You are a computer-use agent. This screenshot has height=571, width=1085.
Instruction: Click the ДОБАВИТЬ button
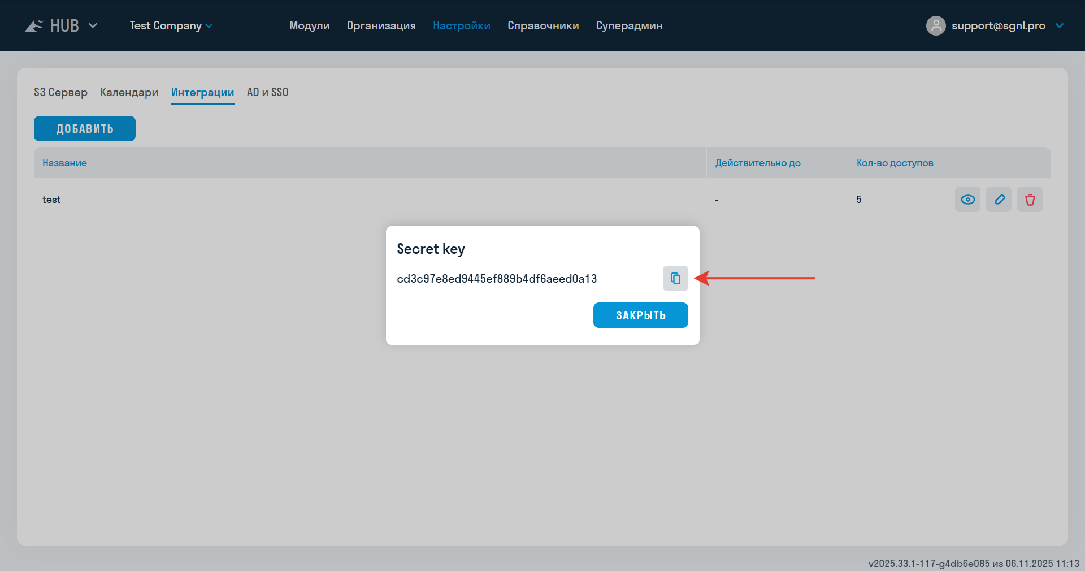pyautogui.click(x=84, y=128)
